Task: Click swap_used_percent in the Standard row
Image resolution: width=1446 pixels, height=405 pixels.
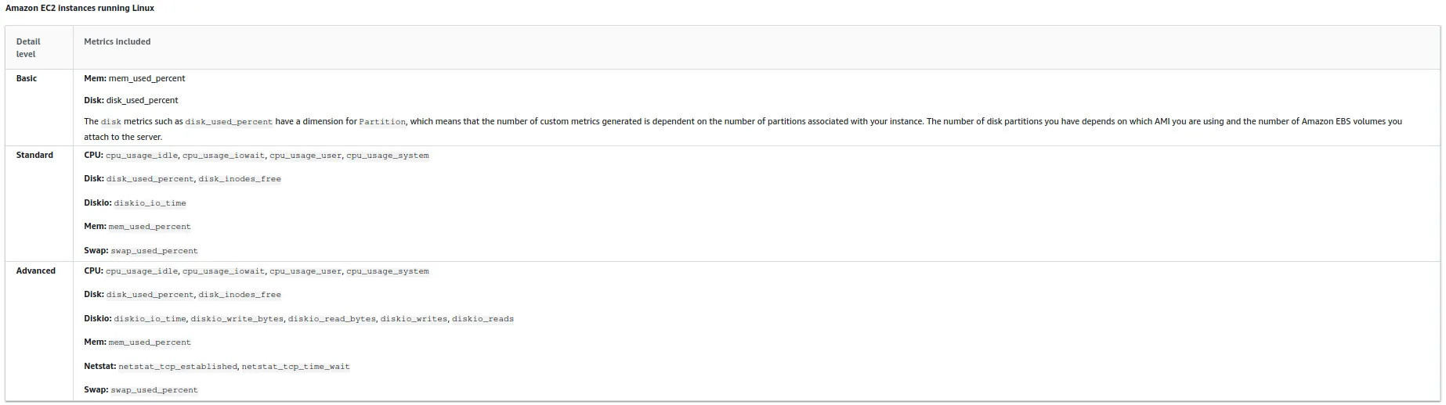Action: pos(154,251)
